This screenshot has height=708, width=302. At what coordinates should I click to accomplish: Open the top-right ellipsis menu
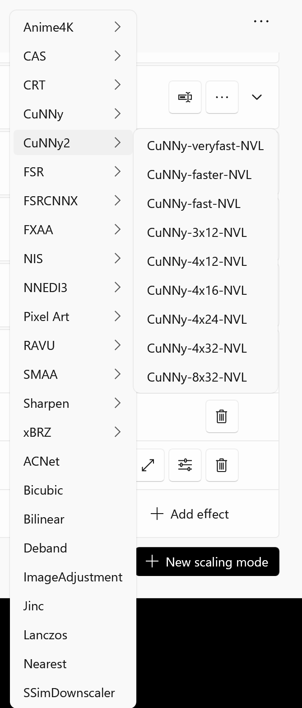point(261,21)
